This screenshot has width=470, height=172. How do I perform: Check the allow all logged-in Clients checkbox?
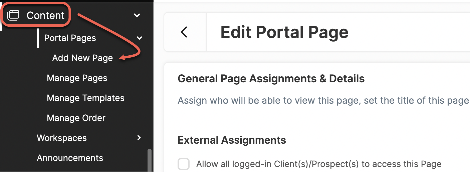point(184,164)
